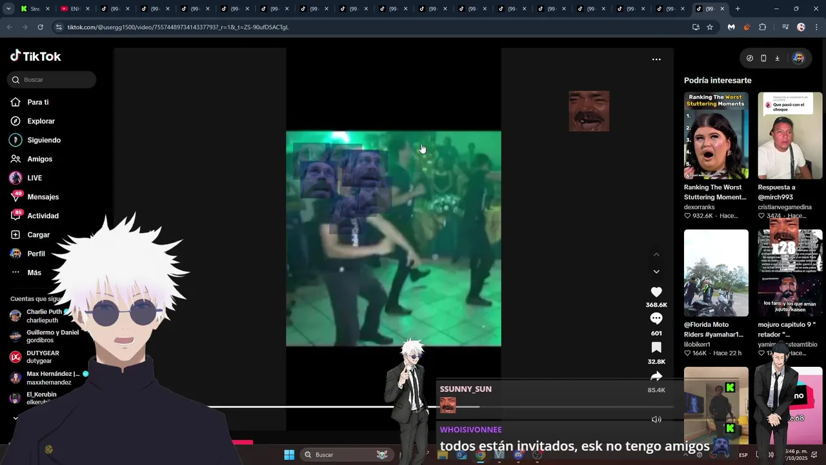
Task: Open the Explorar page
Action: tap(41, 121)
